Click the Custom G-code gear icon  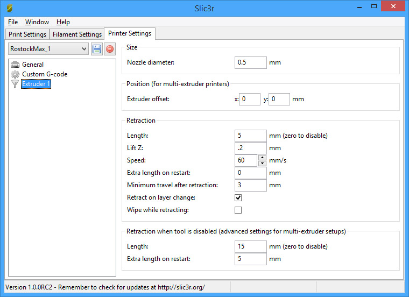tap(15, 74)
